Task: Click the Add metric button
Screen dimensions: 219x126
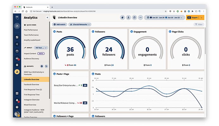Action: pyautogui.click(x=59, y=25)
